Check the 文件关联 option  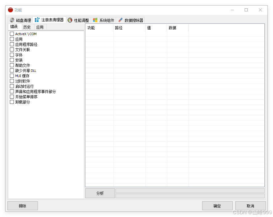pyautogui.click(x=12, y=49)
